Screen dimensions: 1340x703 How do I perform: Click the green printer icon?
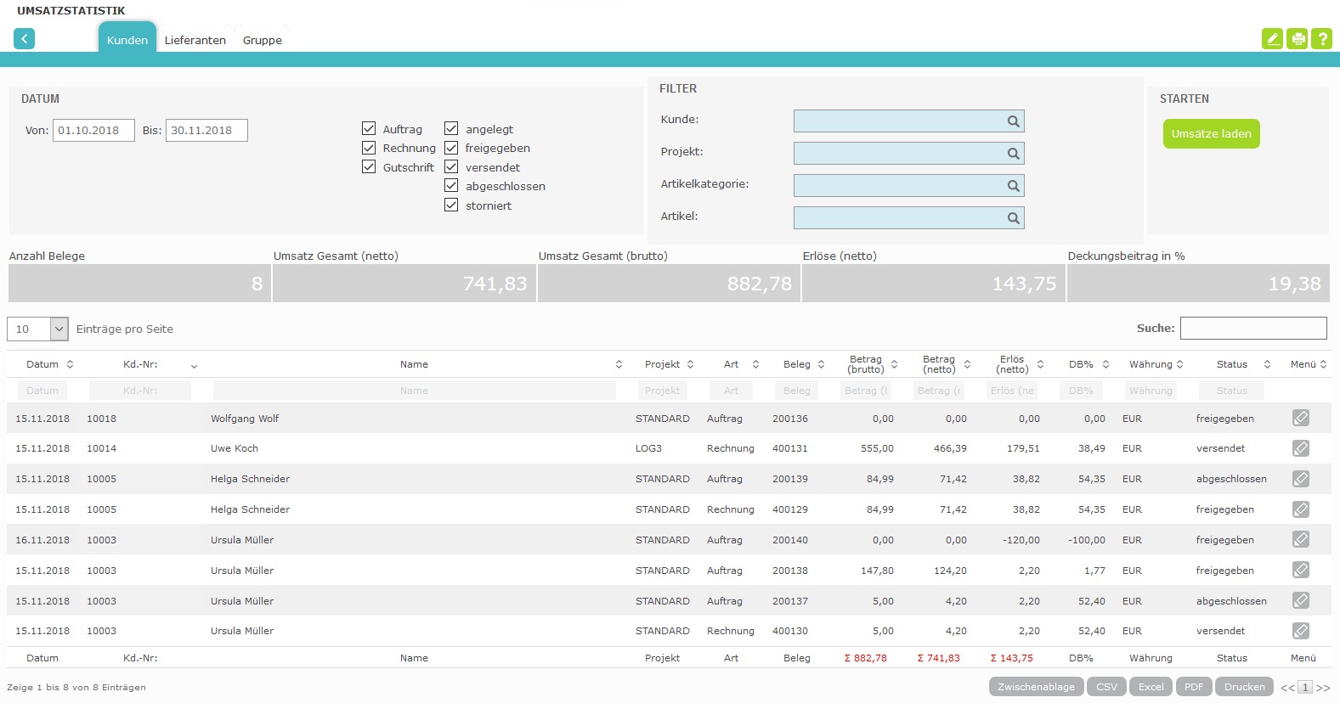[1298, 39]
